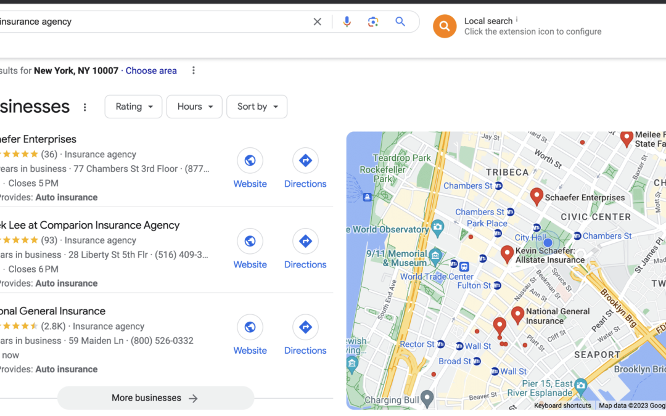666x416 pixels.
Task: Get directions to Schaefer Enterprises arrow icon
Action: click(x=305, y=160)
